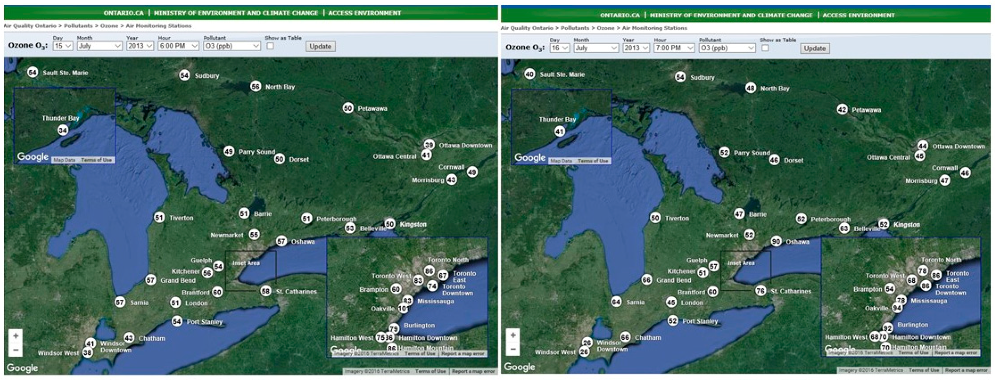Open ACCESS ENVIRONMENT in right header bar
This screenshot has width=995, height=380.
(x=858, y=15)
